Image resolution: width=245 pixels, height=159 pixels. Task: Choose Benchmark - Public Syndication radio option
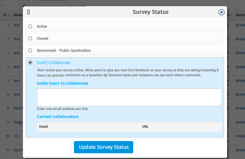(30, 51)
